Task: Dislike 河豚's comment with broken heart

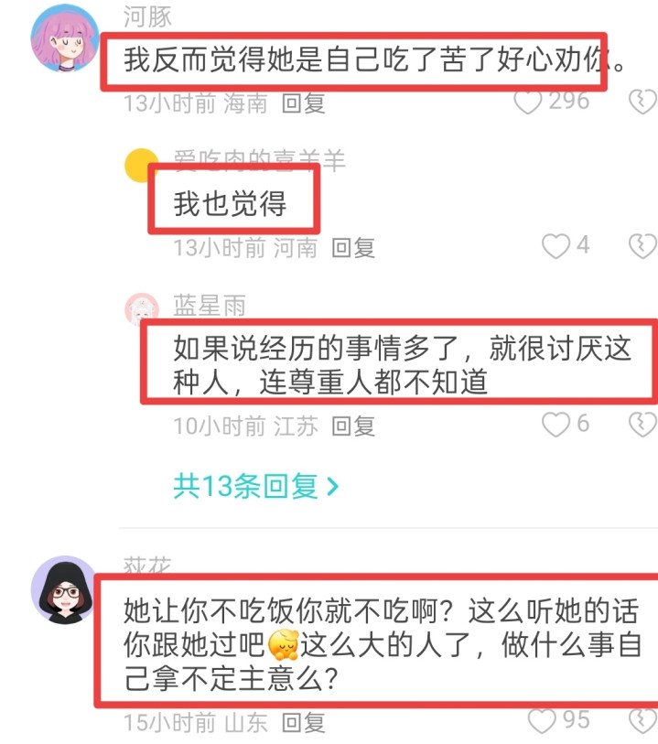Action: pos(642,102)
